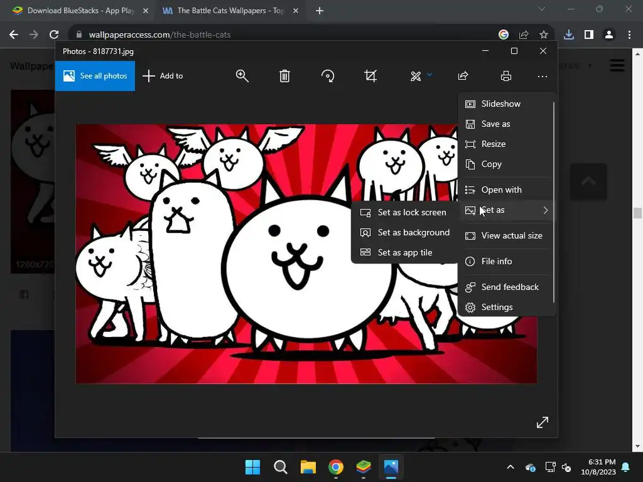Click See all photos button
The image size is (643, 482).
(95, 76)
